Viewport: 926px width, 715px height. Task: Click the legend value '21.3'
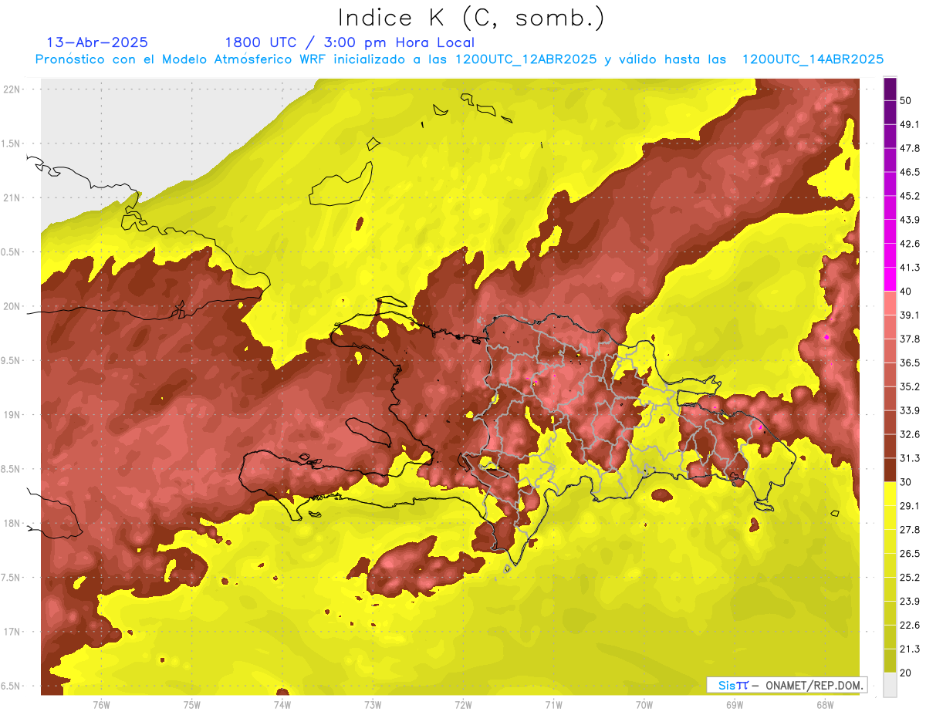910,649
